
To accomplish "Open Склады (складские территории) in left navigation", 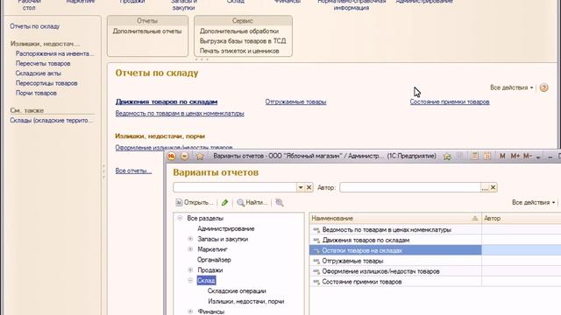I will (51, 121).
